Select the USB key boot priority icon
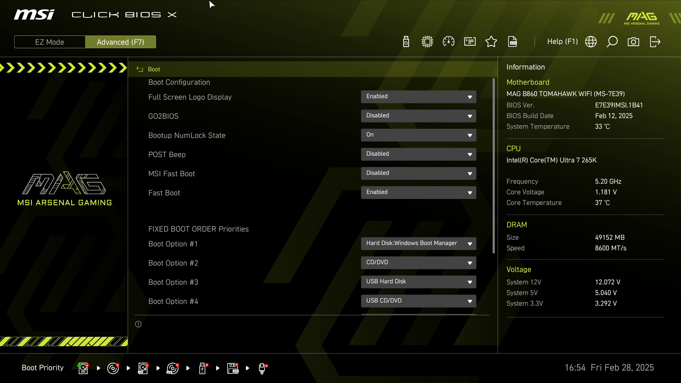Viewport: 681px width, 383px height. click(203, 368)
